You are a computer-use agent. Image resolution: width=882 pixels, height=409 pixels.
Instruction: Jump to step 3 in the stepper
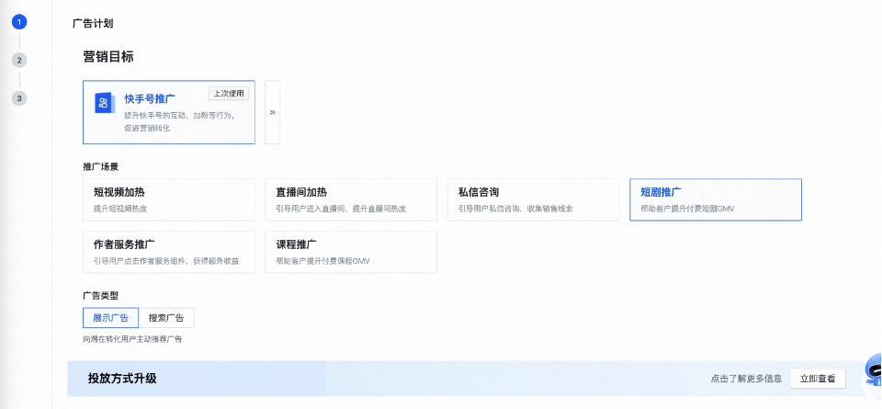[x=19, y=98]
